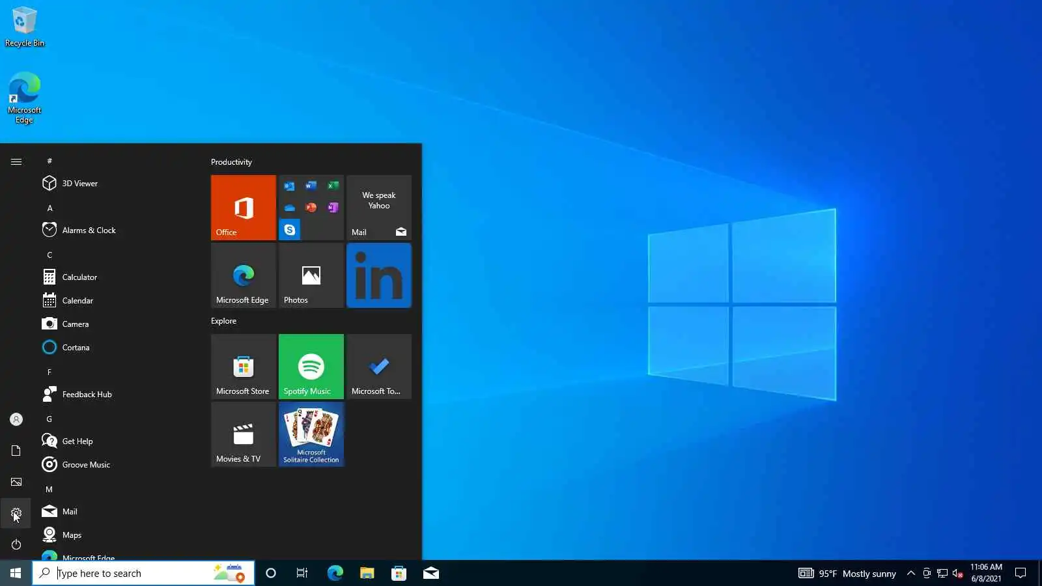
Task: Expand the Start menu hamburger button
Action: tap(16, 161)
